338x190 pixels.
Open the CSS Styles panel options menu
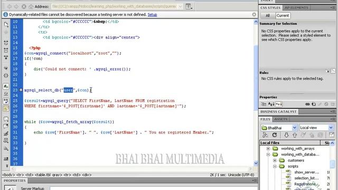(x=333, y=8)
